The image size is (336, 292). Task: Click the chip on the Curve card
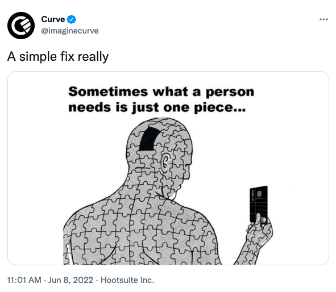(x=259, y=194)
